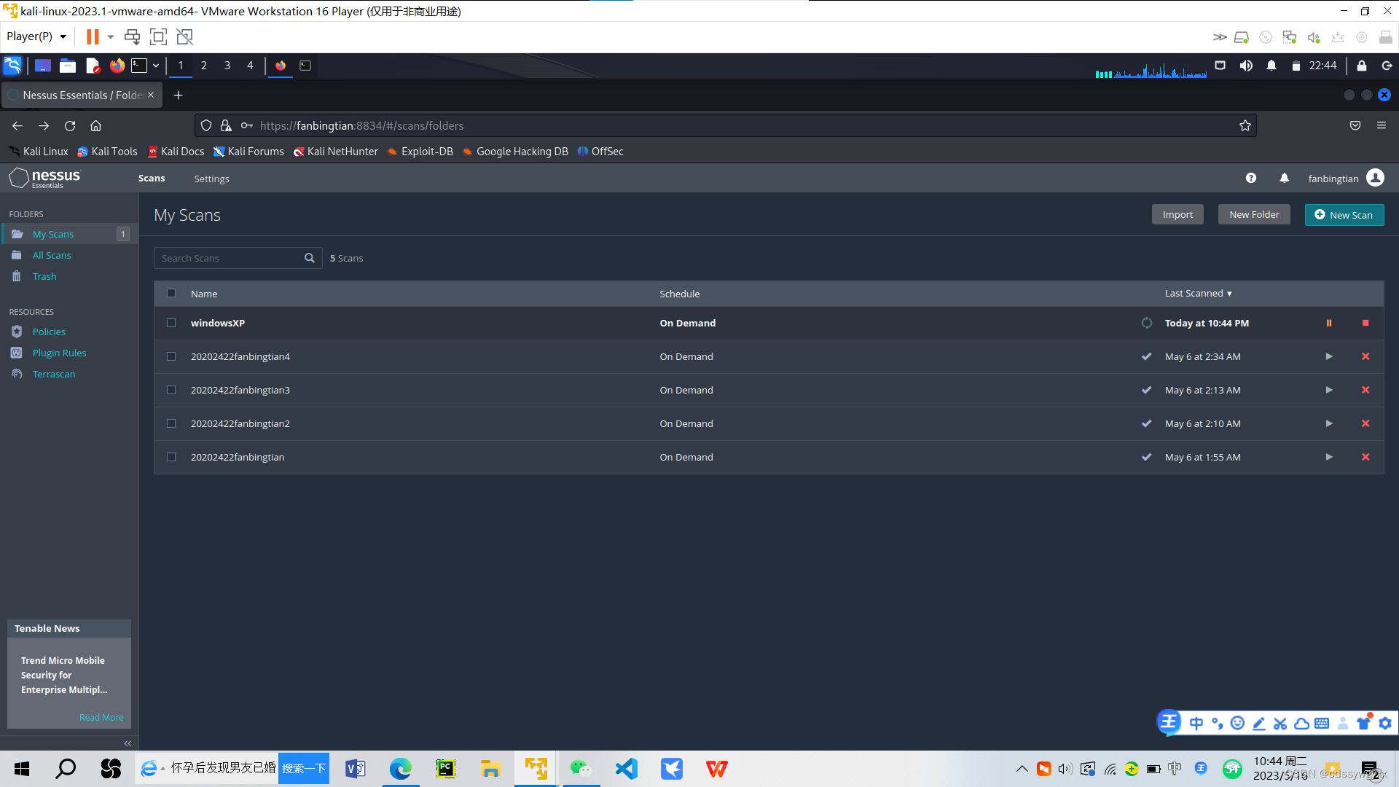Image resolution: width=1399 pixels, height=787 pixels.
Task: Check the windowsXP scan checkbox
Action: click(x=171, y=323)
